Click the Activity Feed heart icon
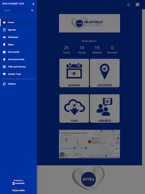 point(4,74)
